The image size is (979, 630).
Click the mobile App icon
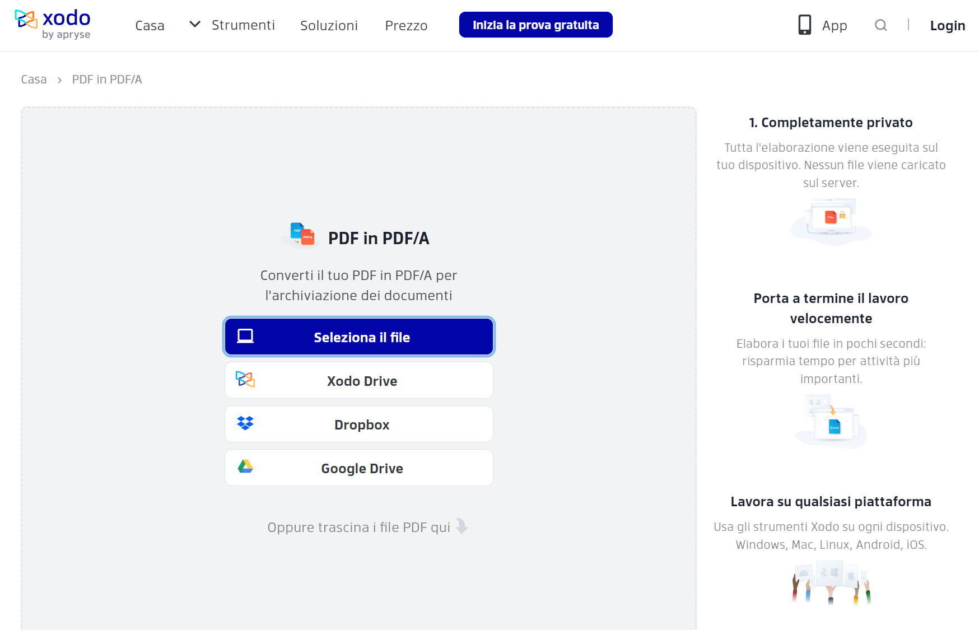(x=805, y=25)
